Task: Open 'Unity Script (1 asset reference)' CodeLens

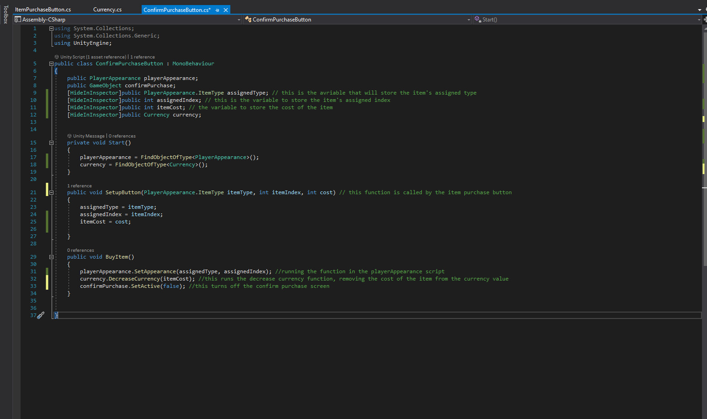Action: pyautogui.click(x=93, y=57)
